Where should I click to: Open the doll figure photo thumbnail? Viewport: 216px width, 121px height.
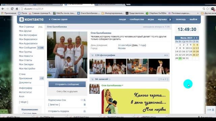159,67
